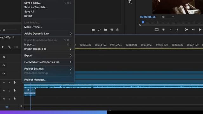Click the trash delete icon

point(117,30)
